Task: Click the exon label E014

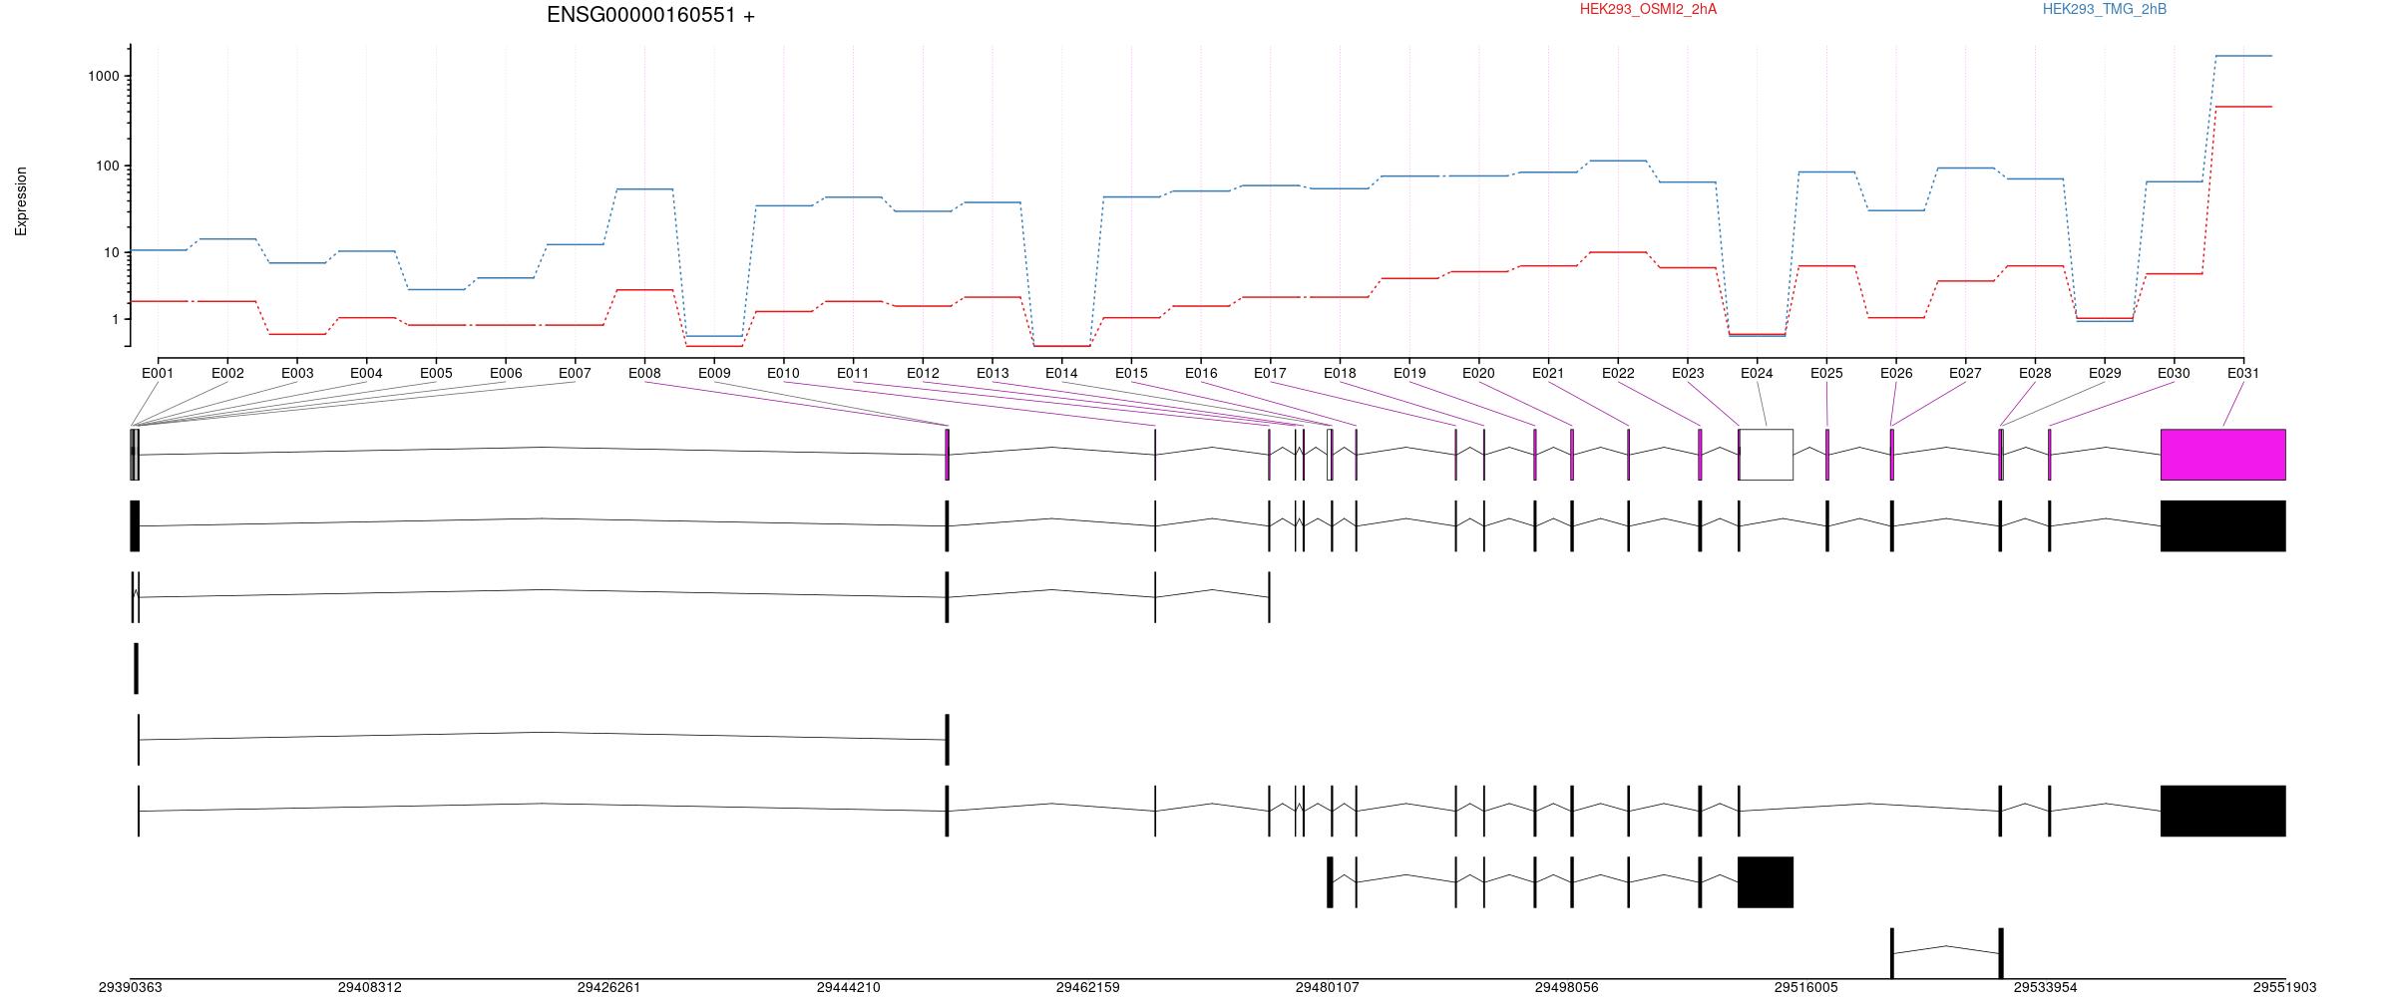Action: [x=1061, y=374]
